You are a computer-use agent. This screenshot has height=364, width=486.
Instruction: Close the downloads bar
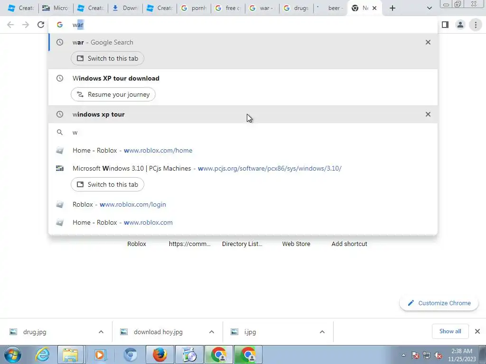tap(477, 331)
